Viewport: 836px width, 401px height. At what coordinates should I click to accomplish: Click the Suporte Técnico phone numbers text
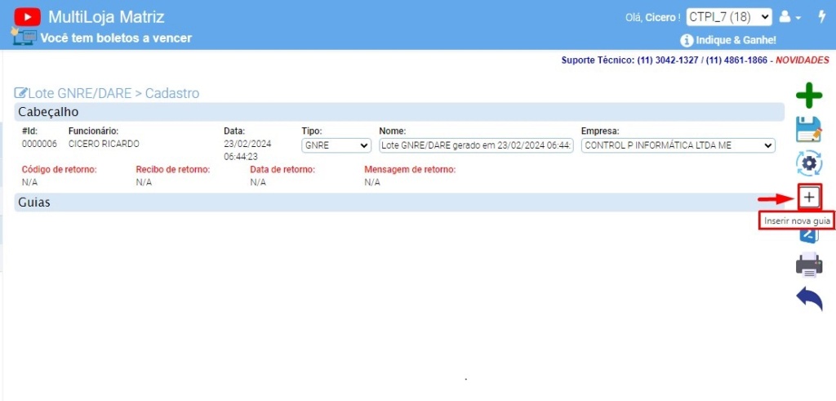point(665,60)
